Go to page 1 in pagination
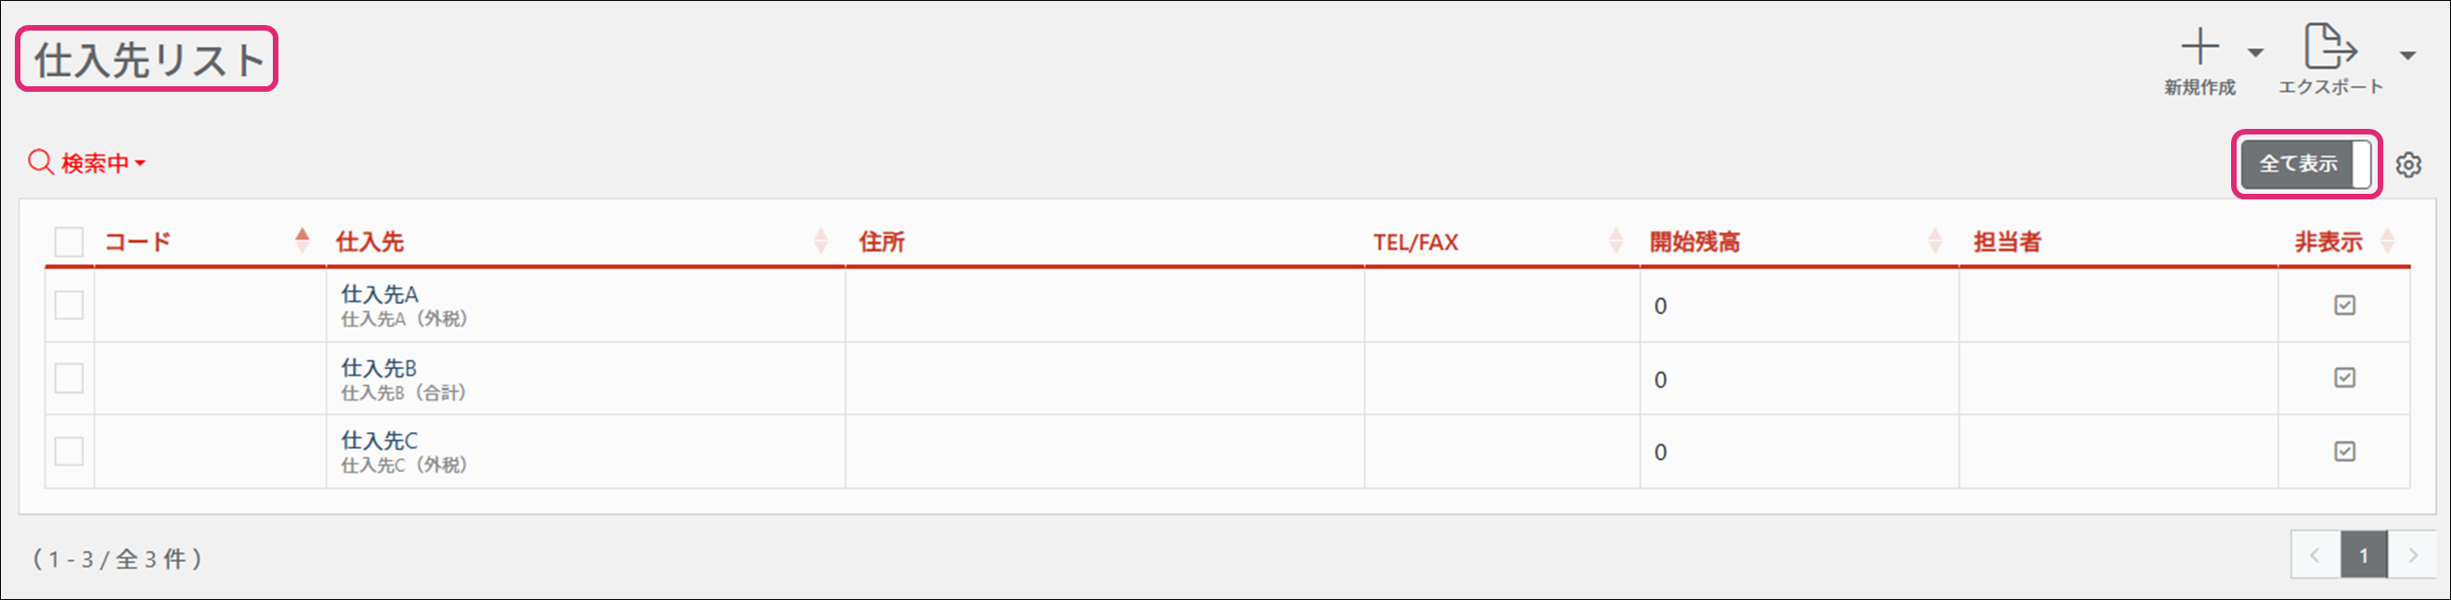This screenshot has height=600, width=2451. tap(2363, 555)
